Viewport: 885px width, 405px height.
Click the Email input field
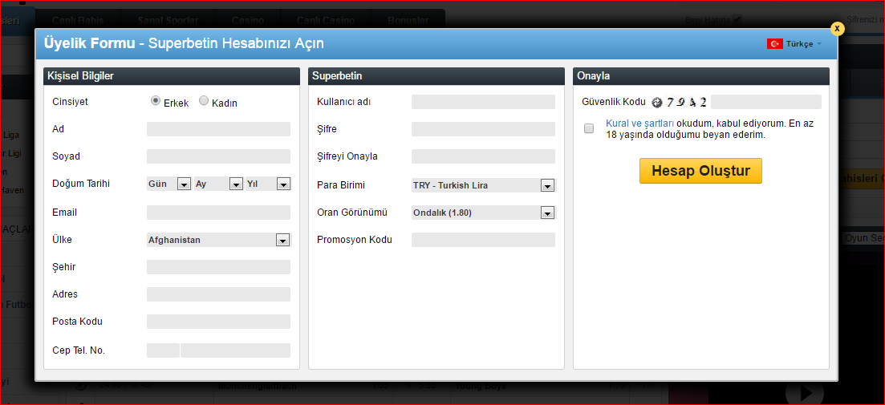click(218, 213)
